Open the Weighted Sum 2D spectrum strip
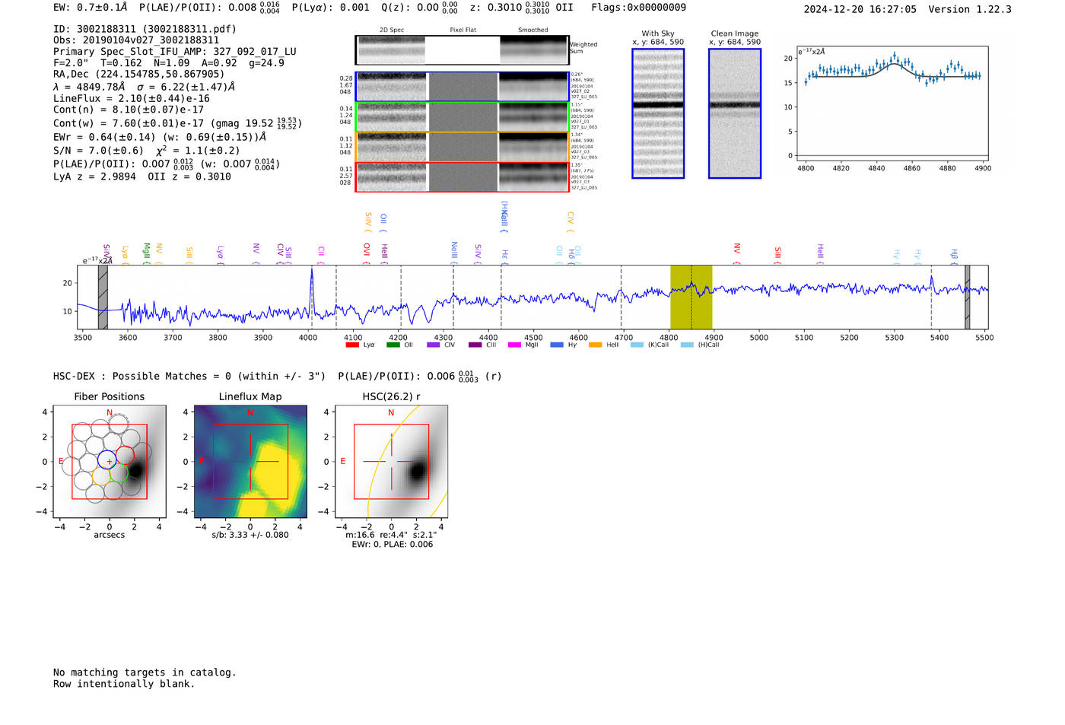This screenshot has height=725, width=1065. pos(462,50)
